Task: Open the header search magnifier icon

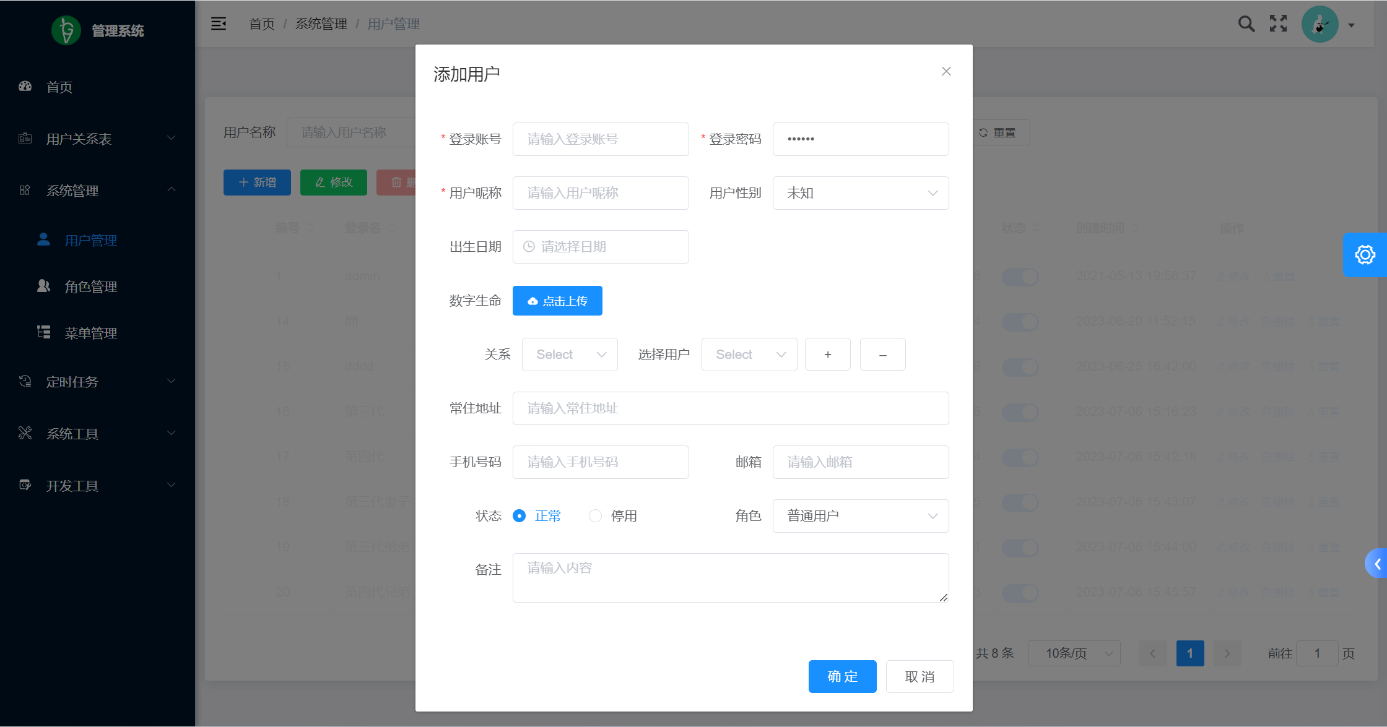Action: [1246, 24]
